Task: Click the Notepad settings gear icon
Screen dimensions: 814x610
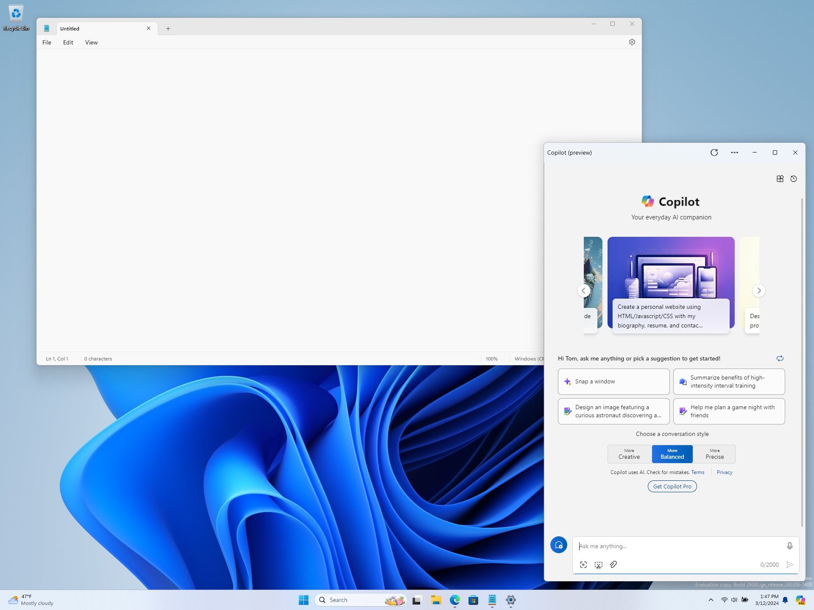Action: pyautogui.click(x=632, y=42)
